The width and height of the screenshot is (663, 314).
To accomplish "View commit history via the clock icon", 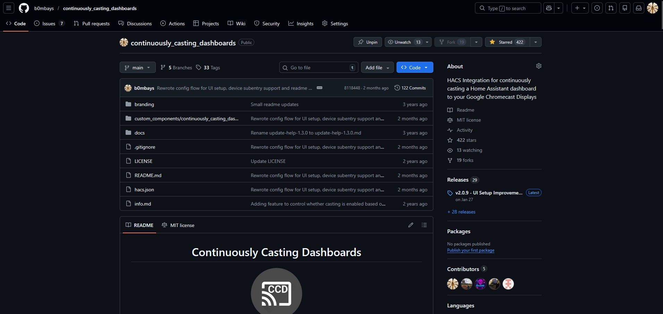I will pyautogui.click(x=397, y=88).
